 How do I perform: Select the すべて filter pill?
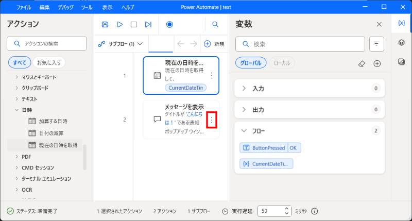coord(20,62)
